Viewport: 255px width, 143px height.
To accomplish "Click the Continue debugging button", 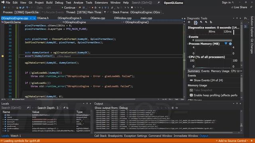I will click(x=68, y=8).
